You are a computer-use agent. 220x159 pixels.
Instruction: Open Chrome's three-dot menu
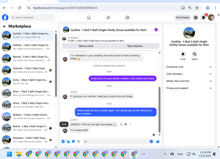pos(215,8)
